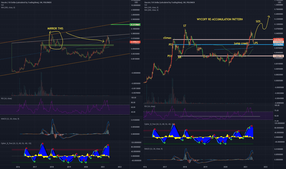Screen dimensions: 286x169
Task: Click the 2018 year label under the MIRROR THIS chart
Action: [52, 167]
